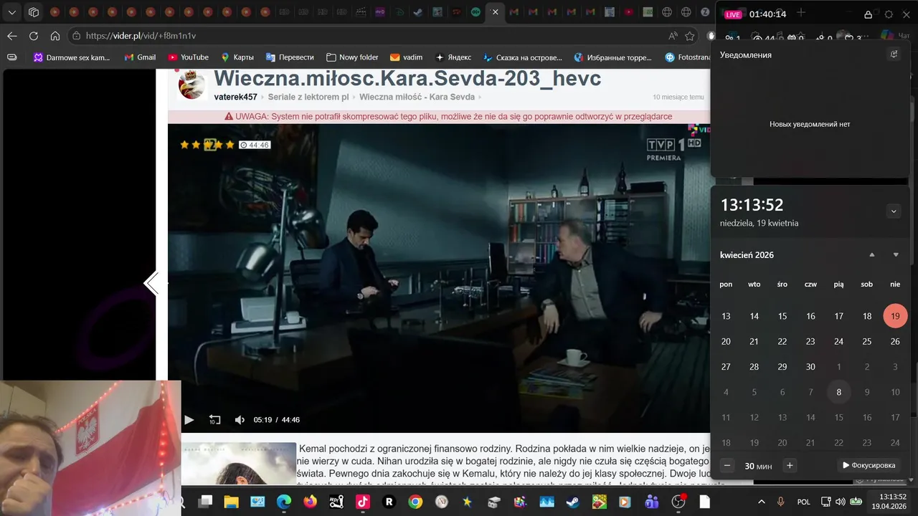The height and width of the screenshot is (516, 918).
Task: Go to next month in the calendar
Action: [x=896, y=254]
